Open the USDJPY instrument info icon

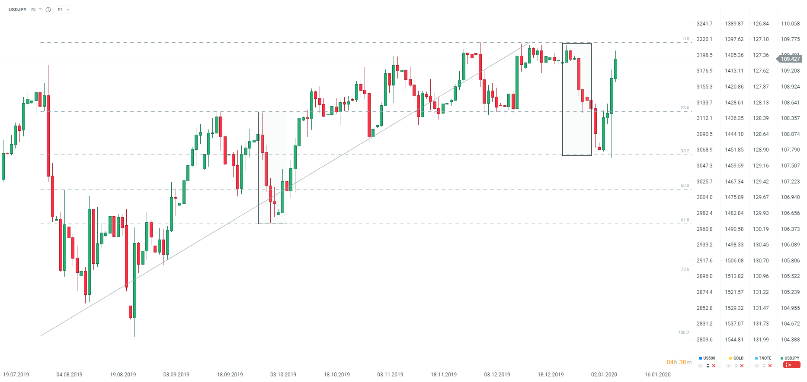click(48, 9)
